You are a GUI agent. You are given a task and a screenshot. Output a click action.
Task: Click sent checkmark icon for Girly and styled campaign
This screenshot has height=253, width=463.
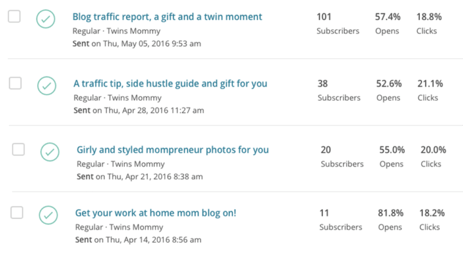click(x=50, y=152)
